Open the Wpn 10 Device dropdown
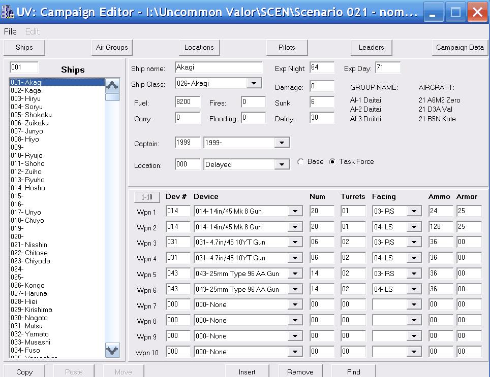490x377 pixels. 295,352
